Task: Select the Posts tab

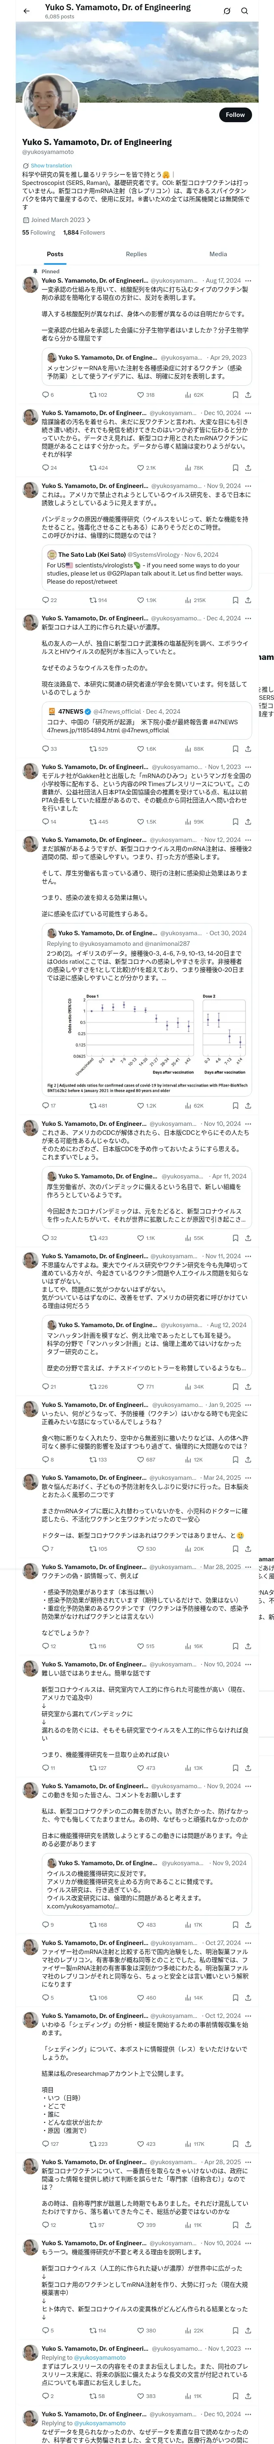Action: pos(55,254)
